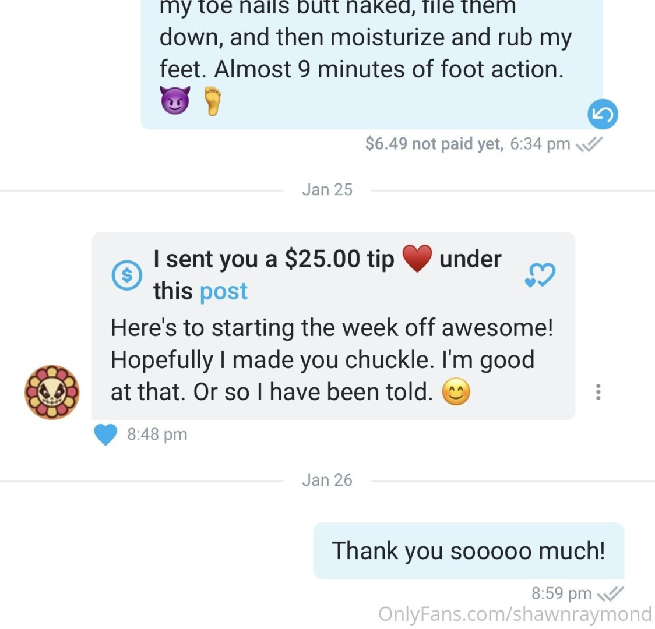Tap the dollar sign tip icon
The height and width of the screenshot is (629, 655).
126,275
